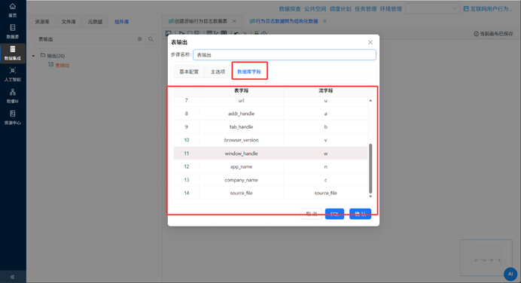
Task: Click the green lock toolbar icon
Action: [256, 33]
